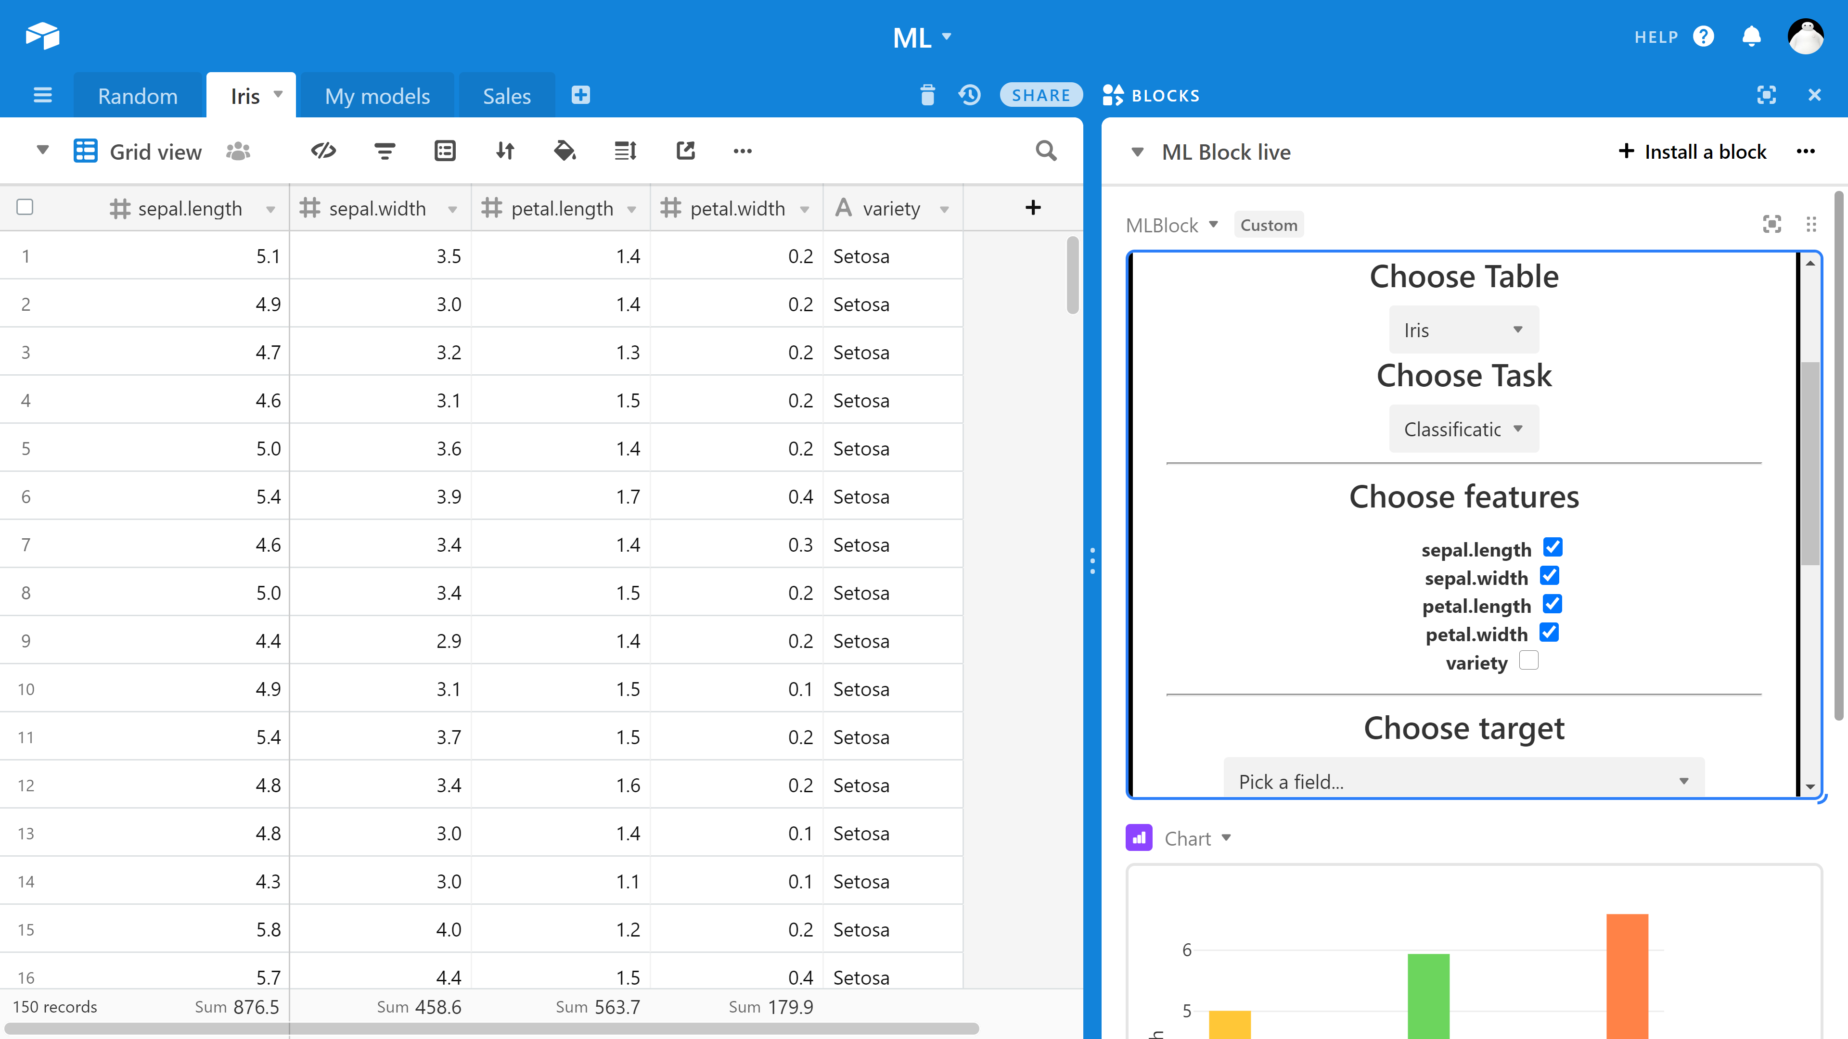Image resolution: width=1848 pixels, height=1039 pixels.
Task: Click the group records icon
Action: click(445, 151)
